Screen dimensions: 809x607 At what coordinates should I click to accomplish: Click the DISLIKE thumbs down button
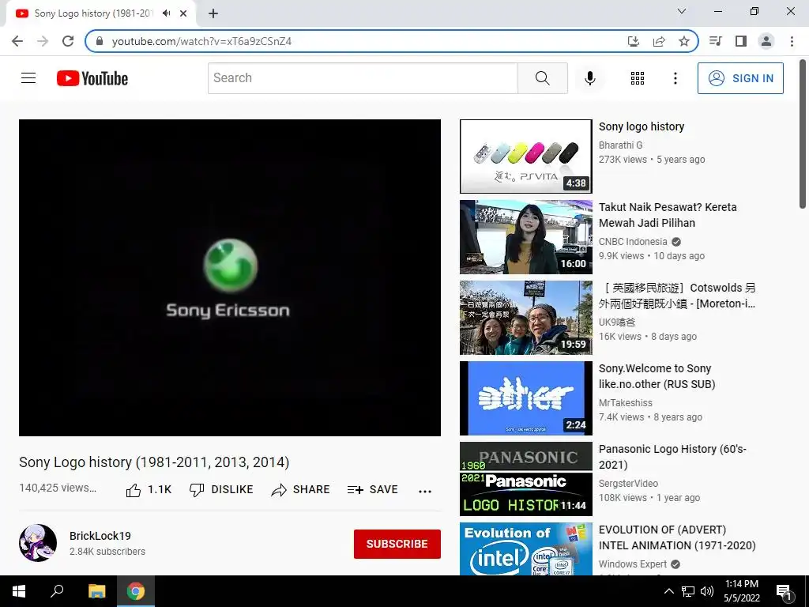[x=221, y=490]
